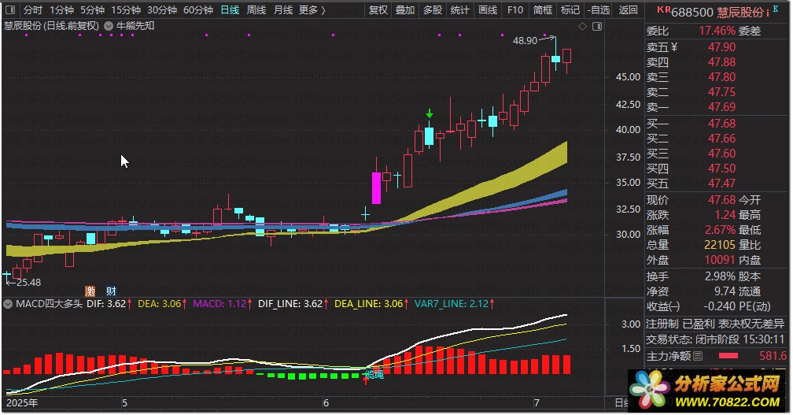Screen dimensions: 793x415
Task: Click the list icon next to 主力净额
Action: (x=698, y=356)
